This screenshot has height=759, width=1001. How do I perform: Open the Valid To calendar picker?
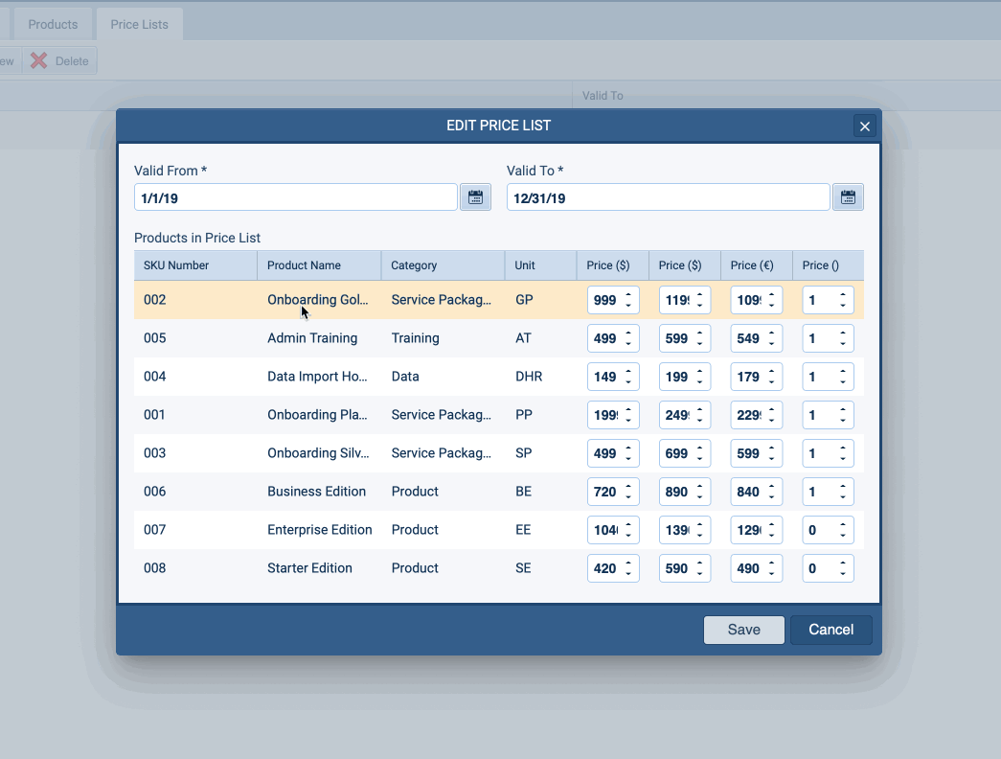pyautogui.click(x=847, y=196)
